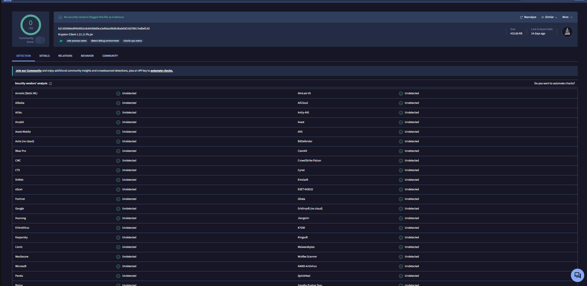This screenshot has height=286, width=587.
Task: Open the Details tab
Action: click(x=45, y=56)
